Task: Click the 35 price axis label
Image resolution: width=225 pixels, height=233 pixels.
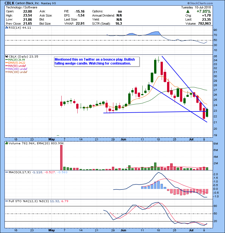Action: pyautogui.click(x=215, y=56)
